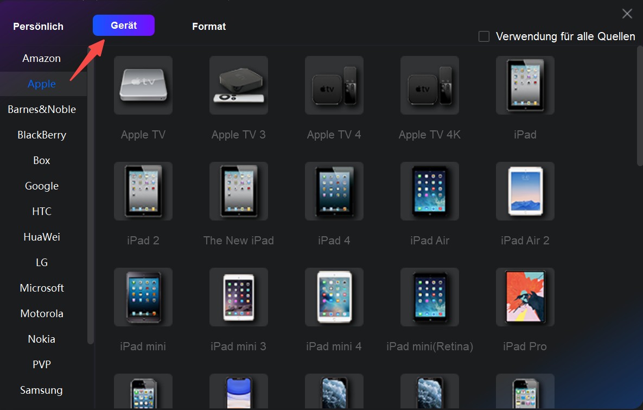The width and height of the screenshot is (643, 410).
Task: Select the iPad Air device icon
Action: tap(430, 191)
